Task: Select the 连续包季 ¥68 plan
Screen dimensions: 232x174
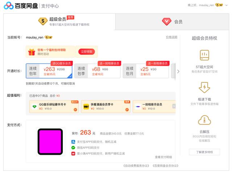Action: pos(98,71)
